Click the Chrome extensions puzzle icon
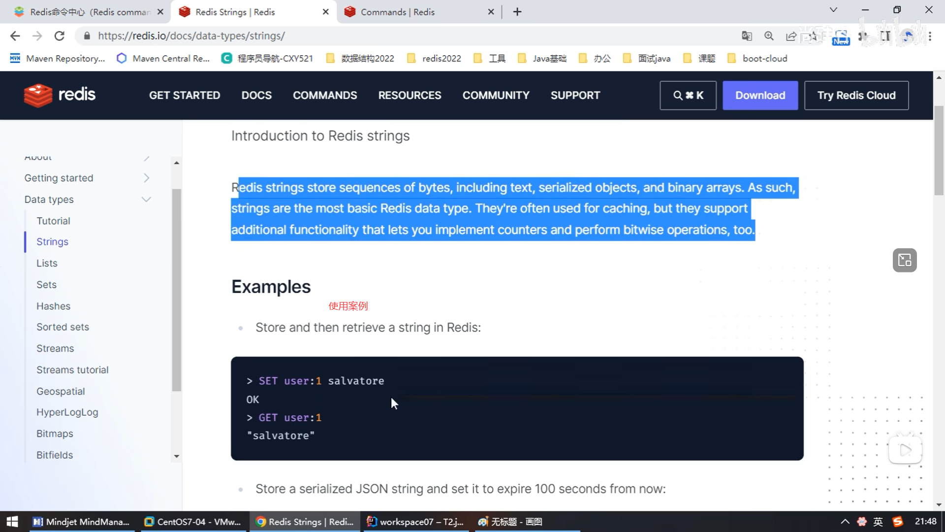The height and width of the screenshot is (532, 945). [863, 36]
